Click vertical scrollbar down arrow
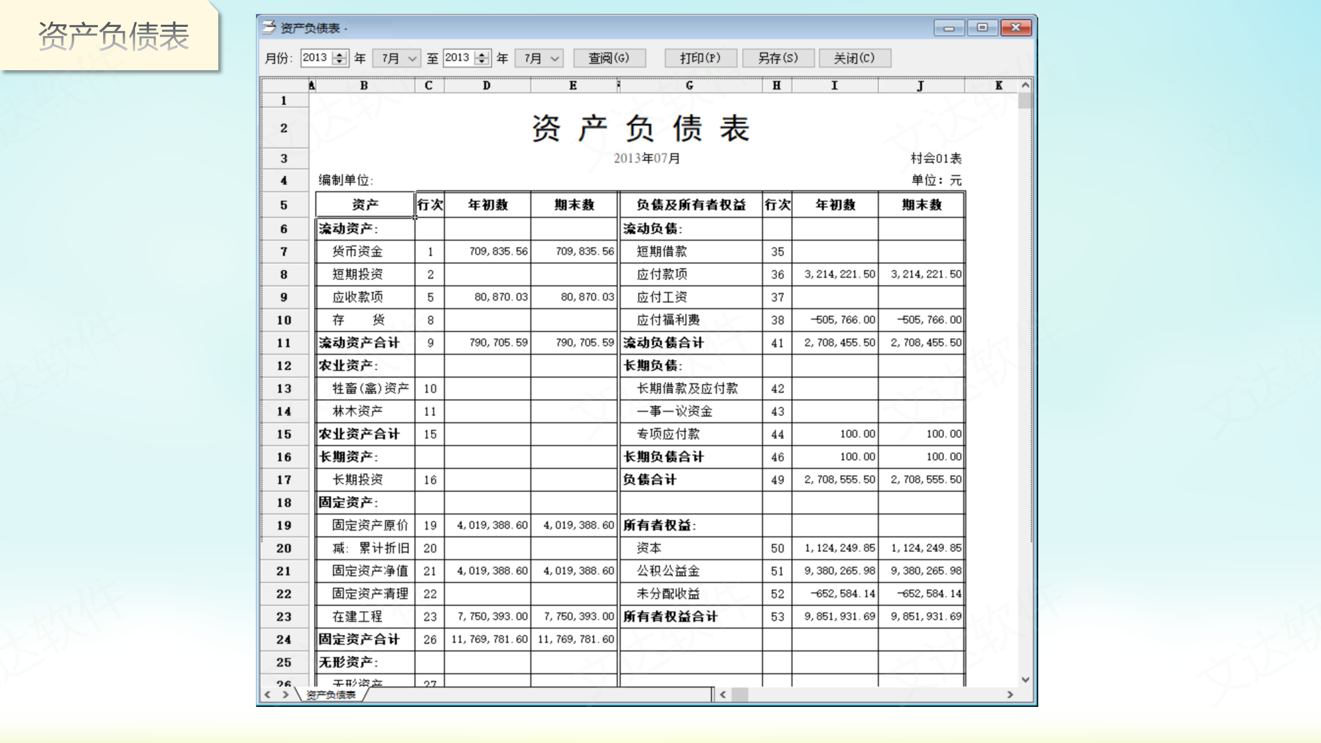1321x743 pixels. (x=1025, y=680)
